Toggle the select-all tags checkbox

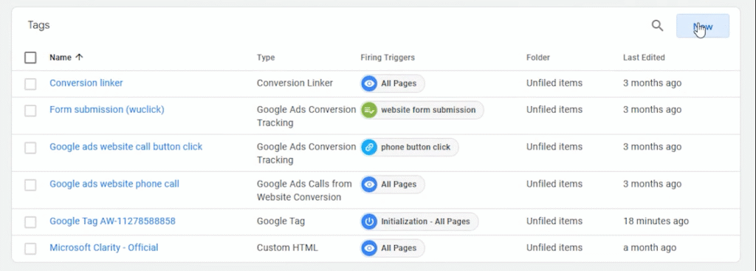coord(30,58)
